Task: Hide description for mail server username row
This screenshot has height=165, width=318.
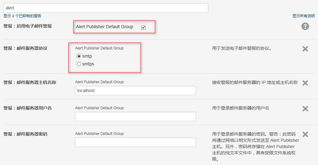Action: pos(305,109)
